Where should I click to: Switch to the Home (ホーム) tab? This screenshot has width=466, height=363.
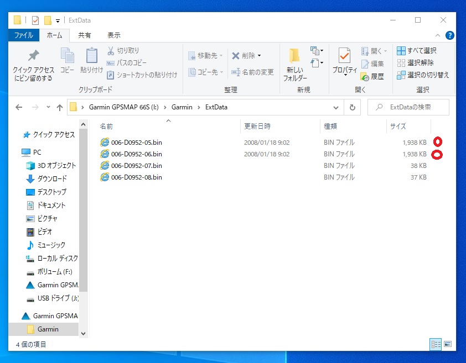coord(54,35)
